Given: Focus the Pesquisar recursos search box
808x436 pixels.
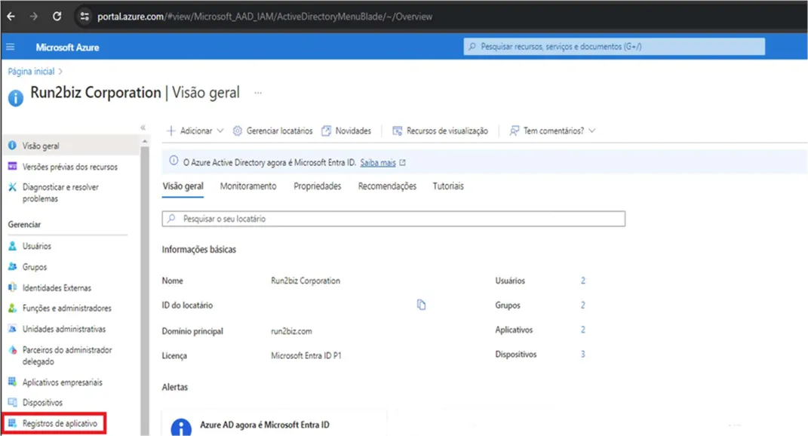Looking at the screenshot, I should [614, 46].
